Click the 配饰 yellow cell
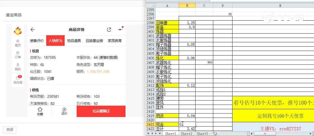This screenshot has height=136, width=314. coord(167,85)
